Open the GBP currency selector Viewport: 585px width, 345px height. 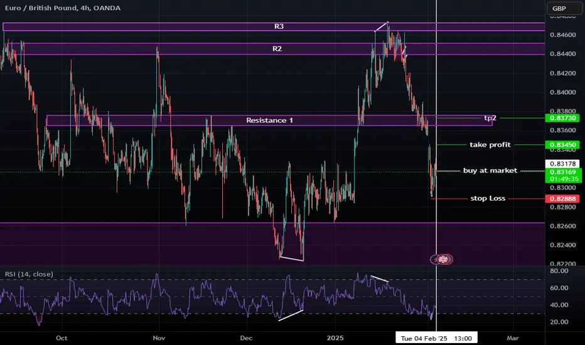click(x=564, y=8)
